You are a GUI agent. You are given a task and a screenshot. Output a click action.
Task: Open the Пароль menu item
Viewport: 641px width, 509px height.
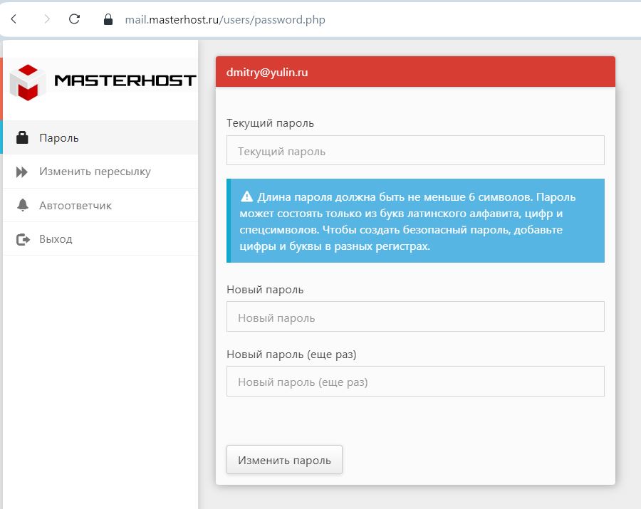point(100,137)
